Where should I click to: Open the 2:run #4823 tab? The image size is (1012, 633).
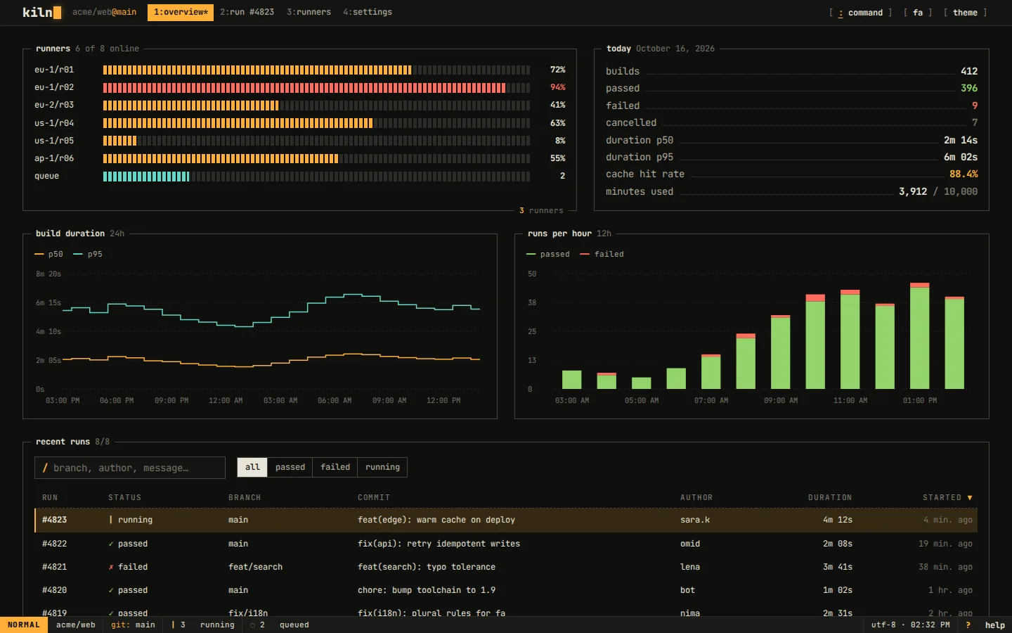tap(247, 12)
